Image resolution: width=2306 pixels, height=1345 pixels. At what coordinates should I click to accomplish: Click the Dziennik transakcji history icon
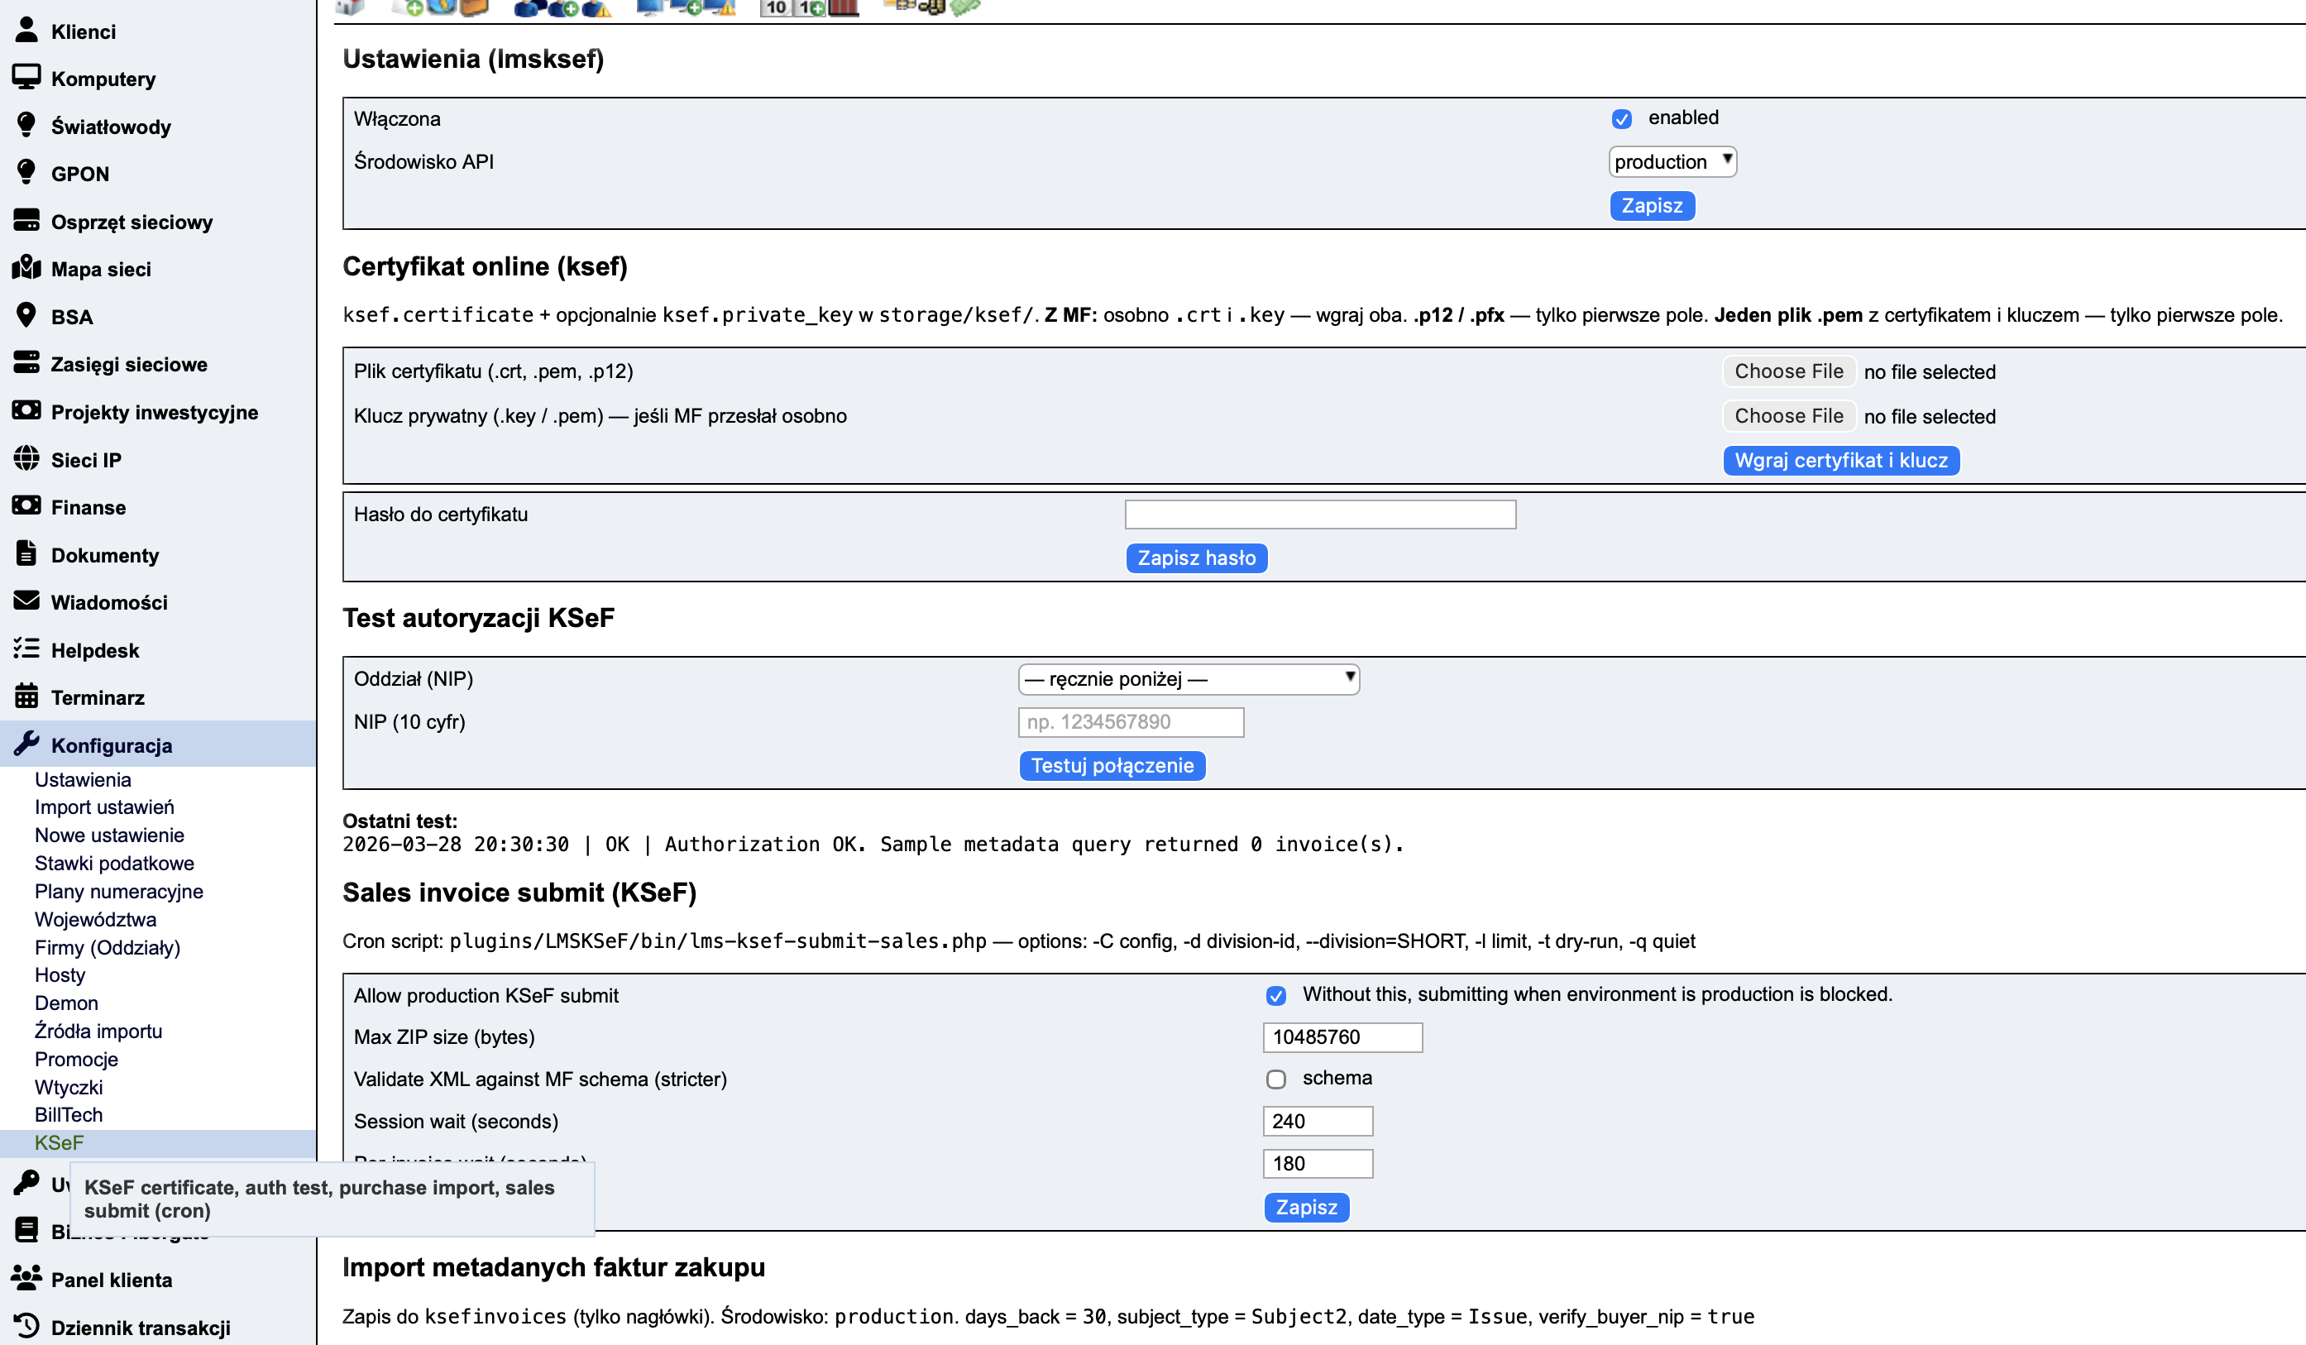pyautogui.click(x=26, y=1326)
